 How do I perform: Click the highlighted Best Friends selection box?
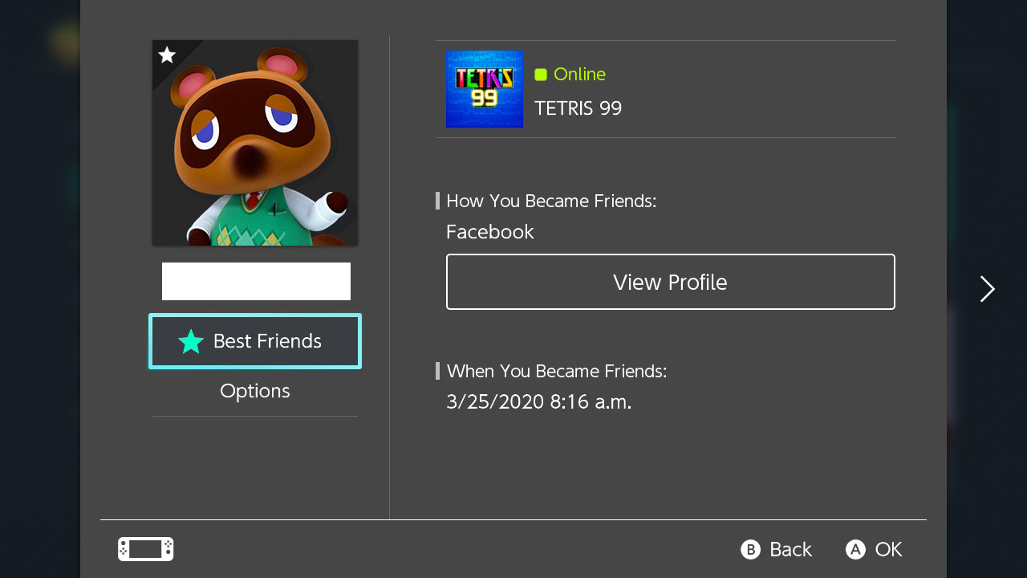254,341
